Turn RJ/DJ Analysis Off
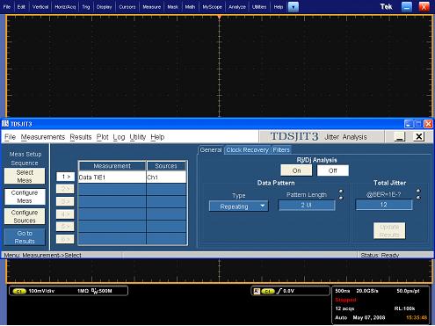Screen dimensions: 435x326 point(332,170)
